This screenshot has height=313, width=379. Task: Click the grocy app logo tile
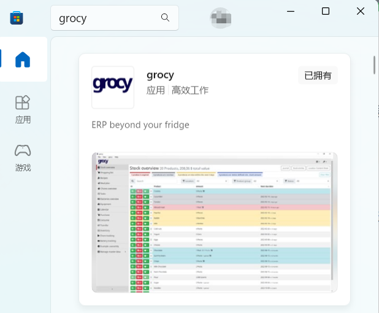point(113,87)
